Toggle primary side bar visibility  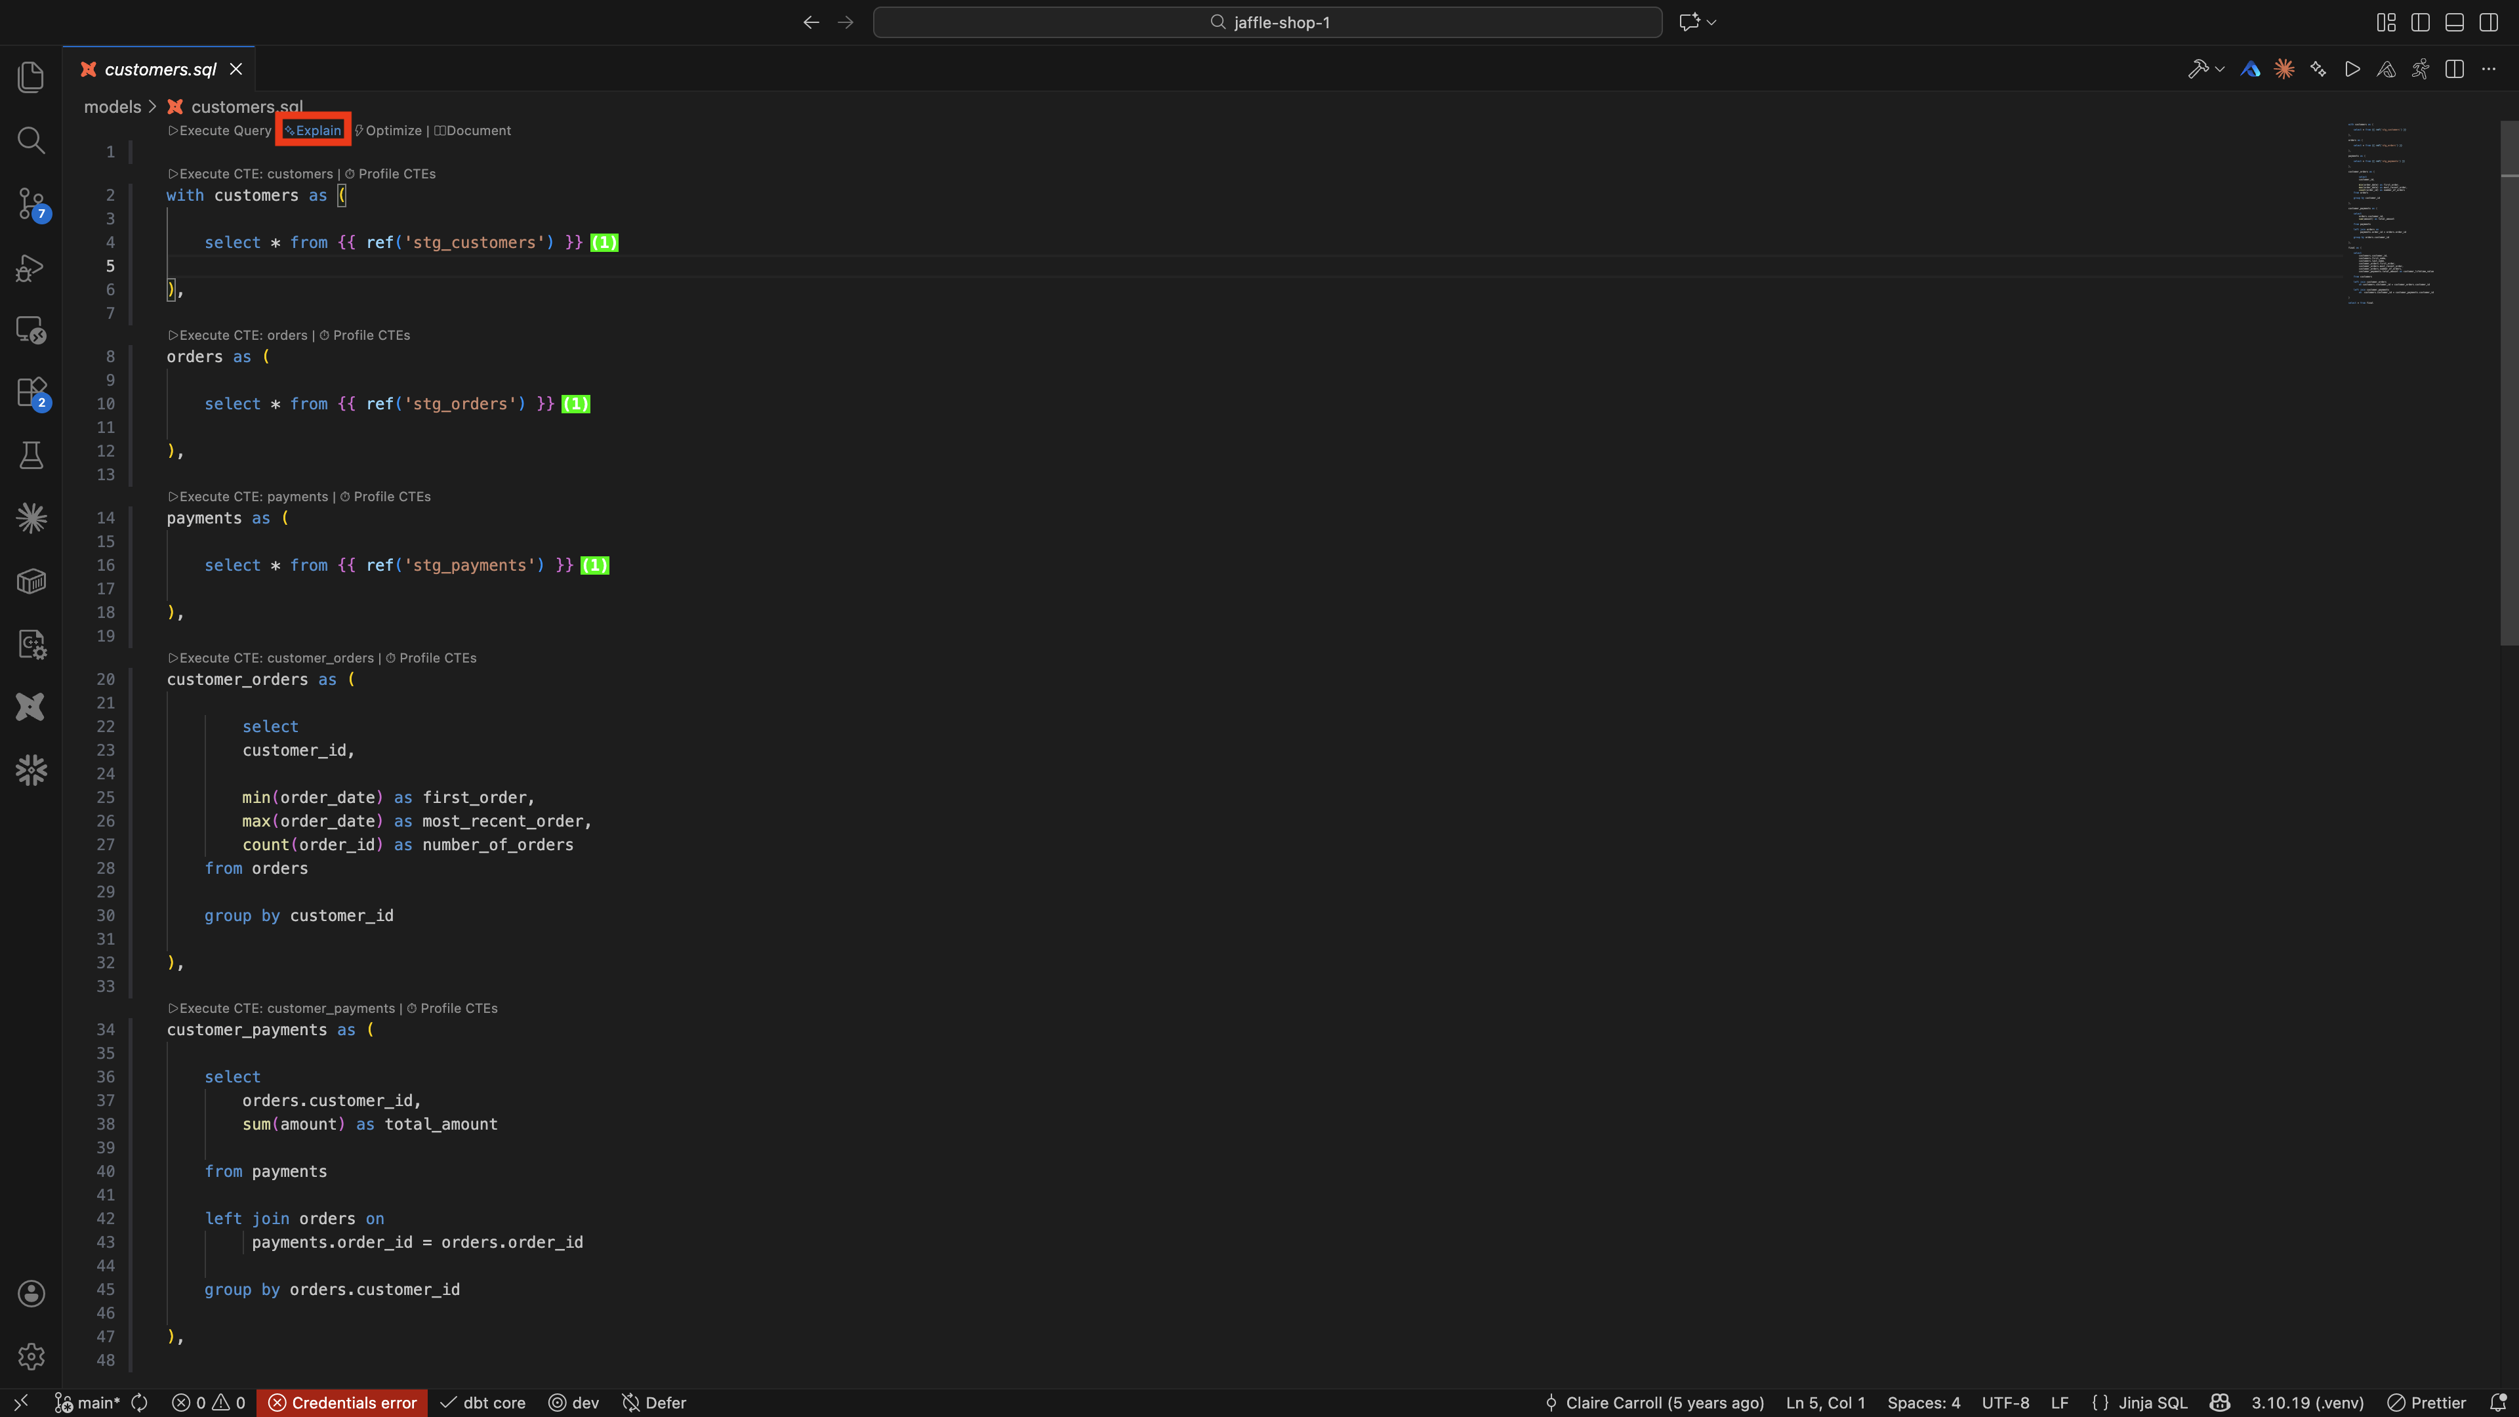(2420, 22)
